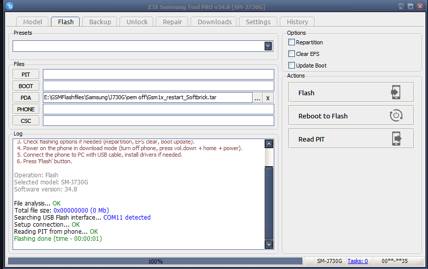Click log step 6 "Press 'Flash' button" line
This screenshot has width=428, height=269.
[x=44, y=161]
